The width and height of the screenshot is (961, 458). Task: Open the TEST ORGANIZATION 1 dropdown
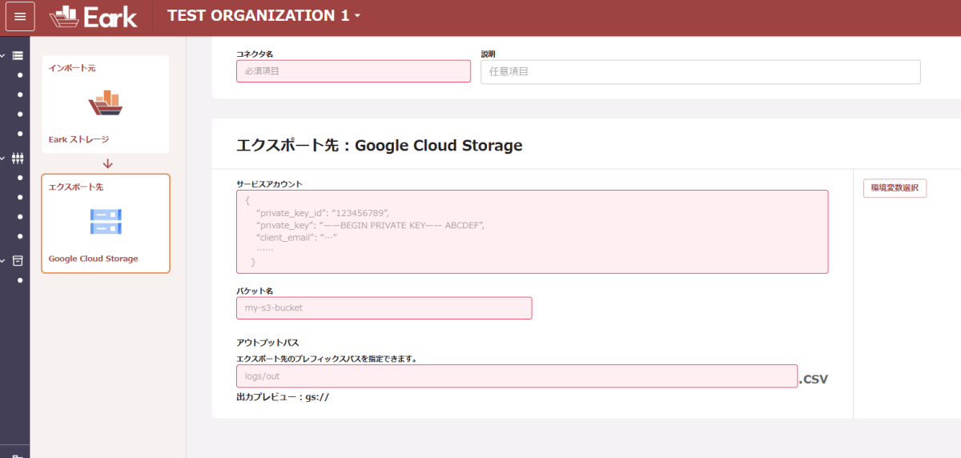point(263,15)
